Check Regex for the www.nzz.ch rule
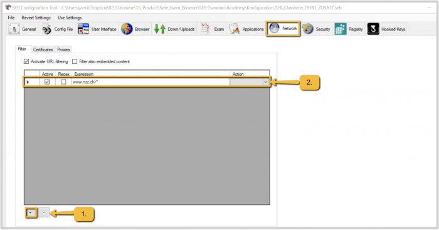The height and width of the screenshot is (230, 439). tap(63, 81)
